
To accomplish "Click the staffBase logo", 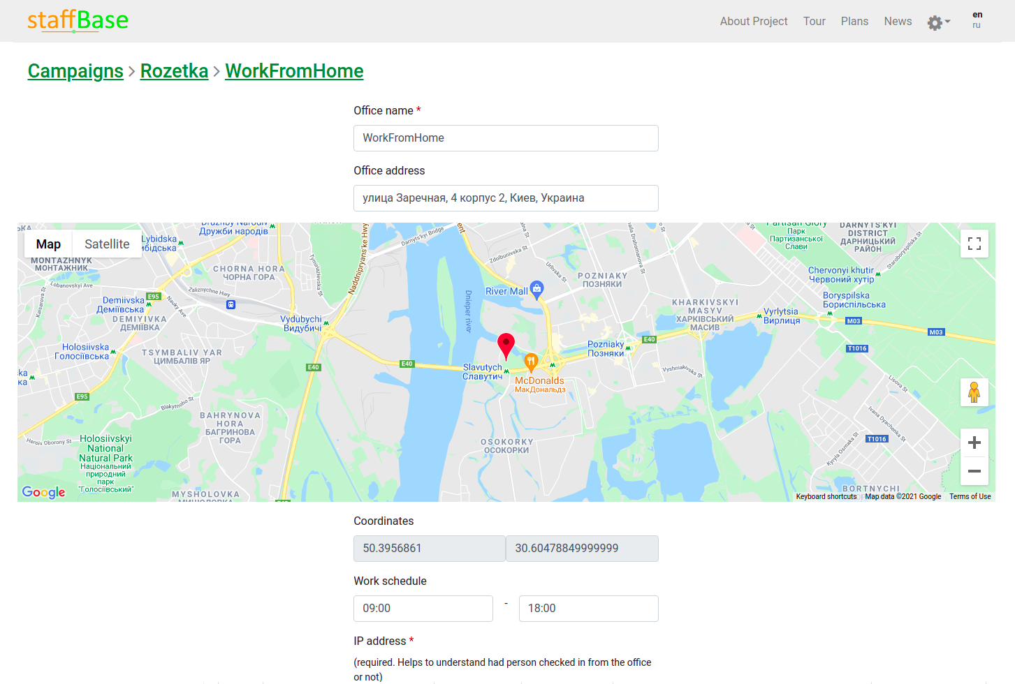I will pos(77,20).
